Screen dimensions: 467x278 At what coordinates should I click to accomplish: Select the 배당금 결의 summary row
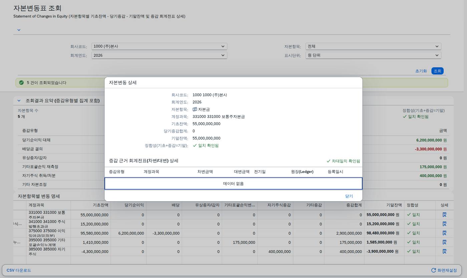[x=233, y=149]
